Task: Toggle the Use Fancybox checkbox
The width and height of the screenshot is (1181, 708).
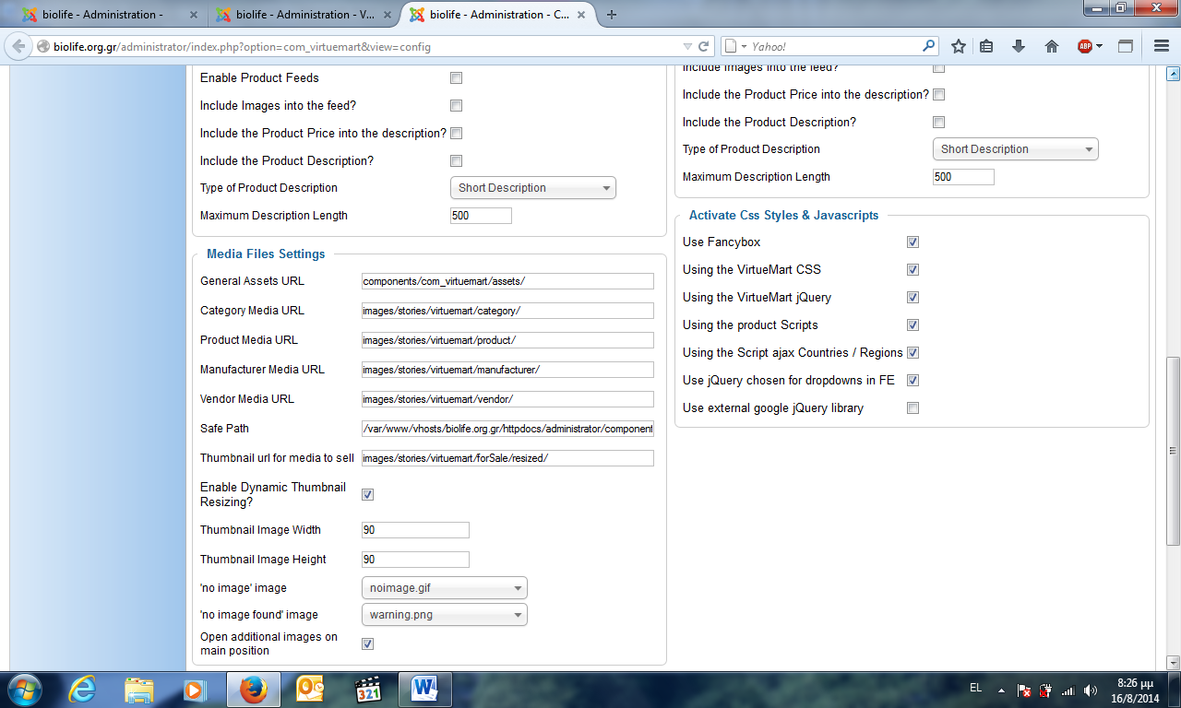Action: [x=913, y=242]
